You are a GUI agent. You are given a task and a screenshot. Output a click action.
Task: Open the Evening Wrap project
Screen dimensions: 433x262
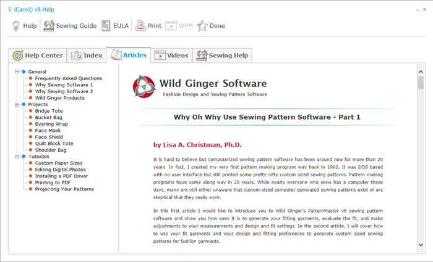point(51,124)
